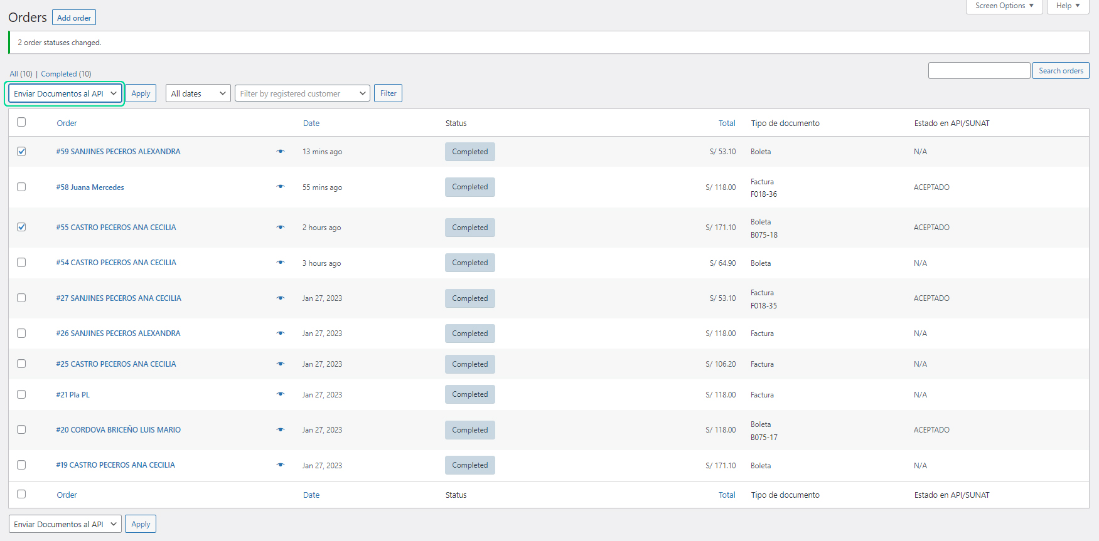Open top bulk actions dropdown
The height and width of the screenshot is (541, 1099).
(x=65, y=93)
